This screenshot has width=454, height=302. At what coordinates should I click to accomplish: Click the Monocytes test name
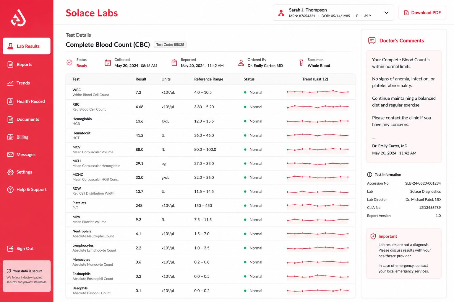click(81, 260)
